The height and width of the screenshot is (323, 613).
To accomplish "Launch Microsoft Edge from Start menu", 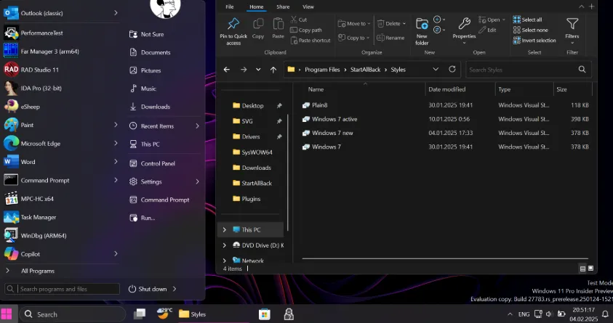I will pyautogui.click(x=60, y=143).
